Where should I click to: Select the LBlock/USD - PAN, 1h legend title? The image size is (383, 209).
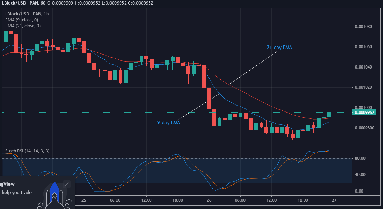point(27,14)
